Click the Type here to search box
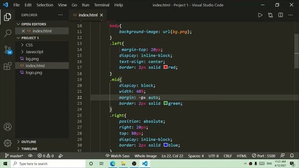Viewport: 299px width, 168px height. pyautogui.click(x=48, y=164)
